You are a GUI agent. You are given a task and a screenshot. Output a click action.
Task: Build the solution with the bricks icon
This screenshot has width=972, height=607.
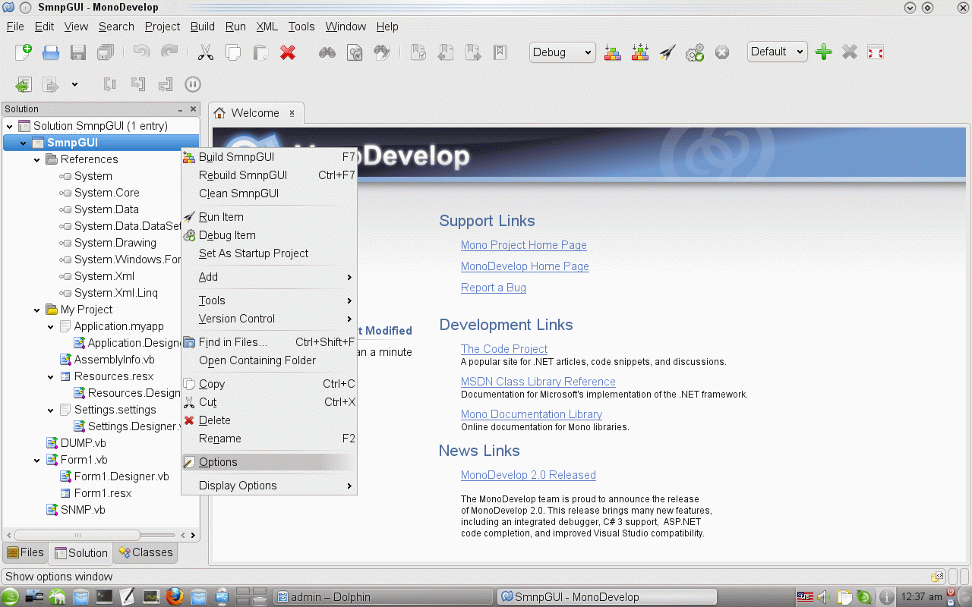pyautogui.click(x=613, y=52)
